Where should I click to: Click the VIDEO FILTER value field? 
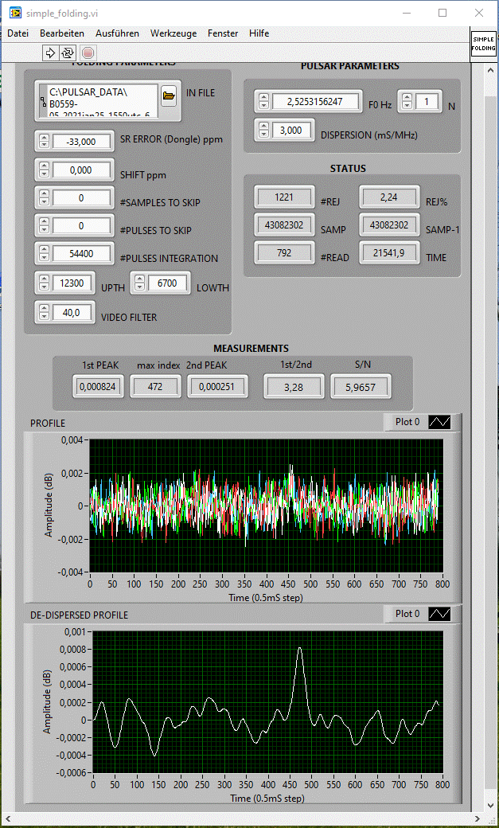72,313
